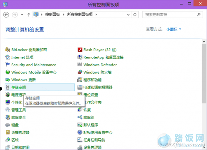Go back with the back arrow

pos(6,15)
